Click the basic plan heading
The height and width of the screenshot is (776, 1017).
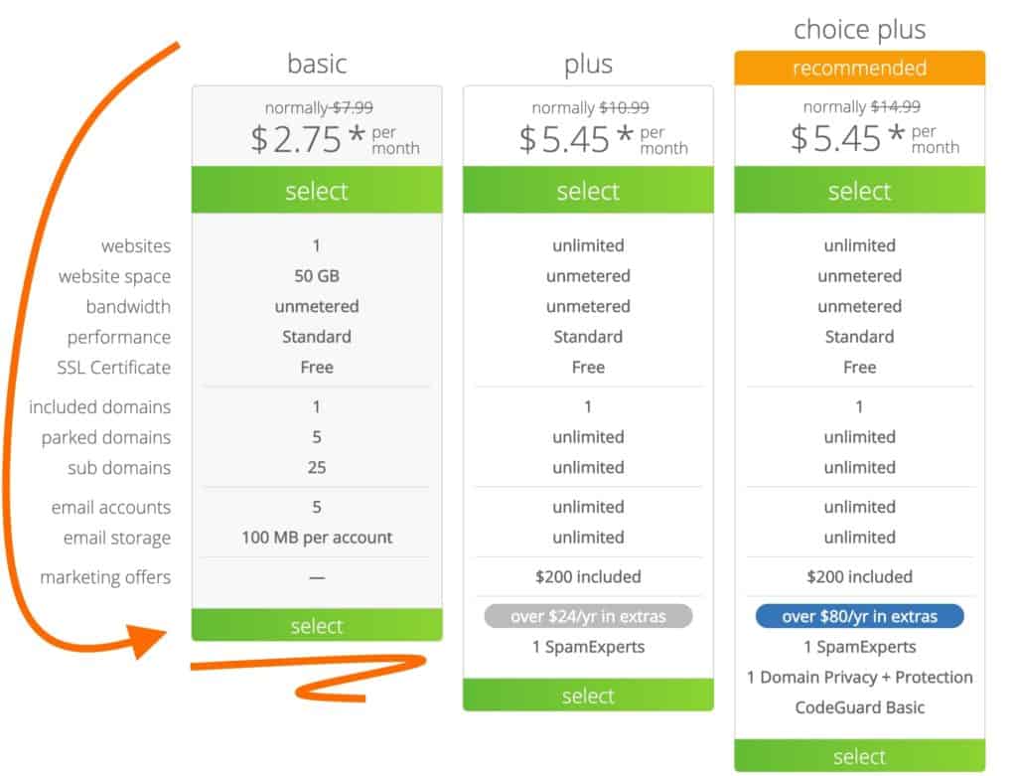[317, 64]
